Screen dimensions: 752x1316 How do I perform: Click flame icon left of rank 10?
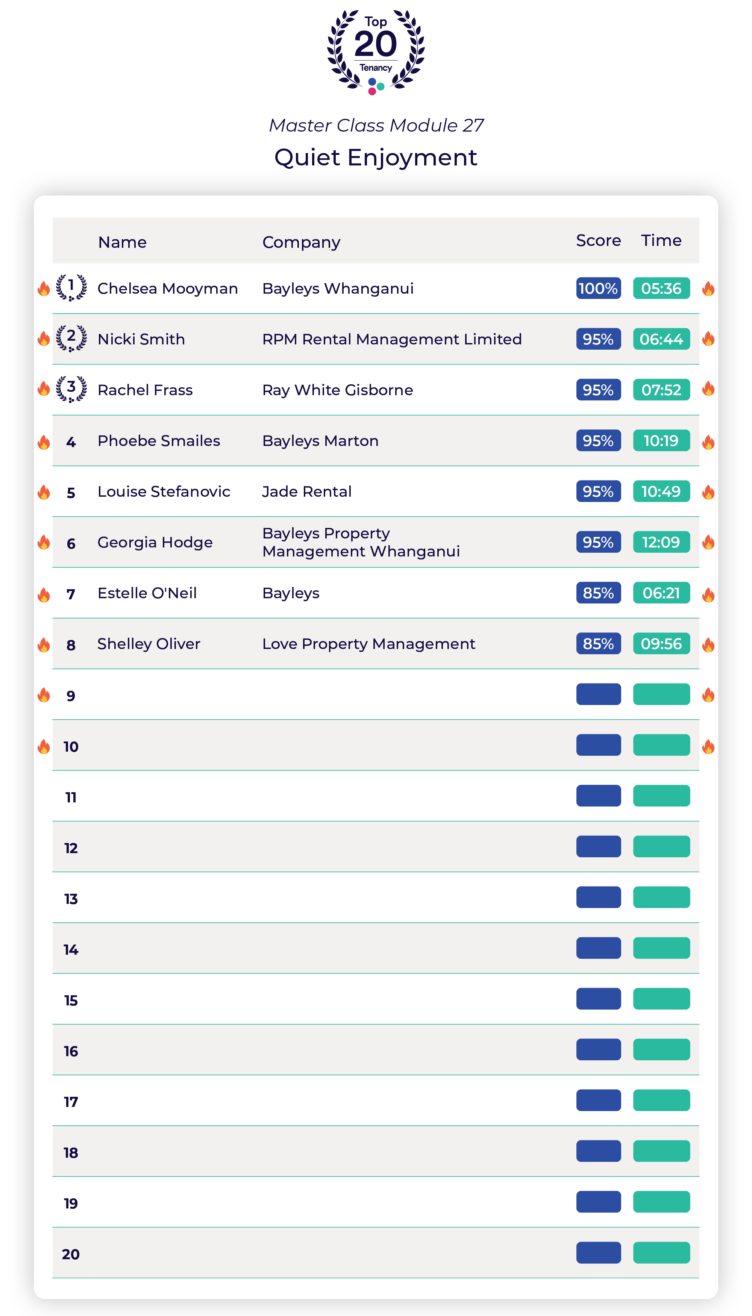tap(44, 746)
